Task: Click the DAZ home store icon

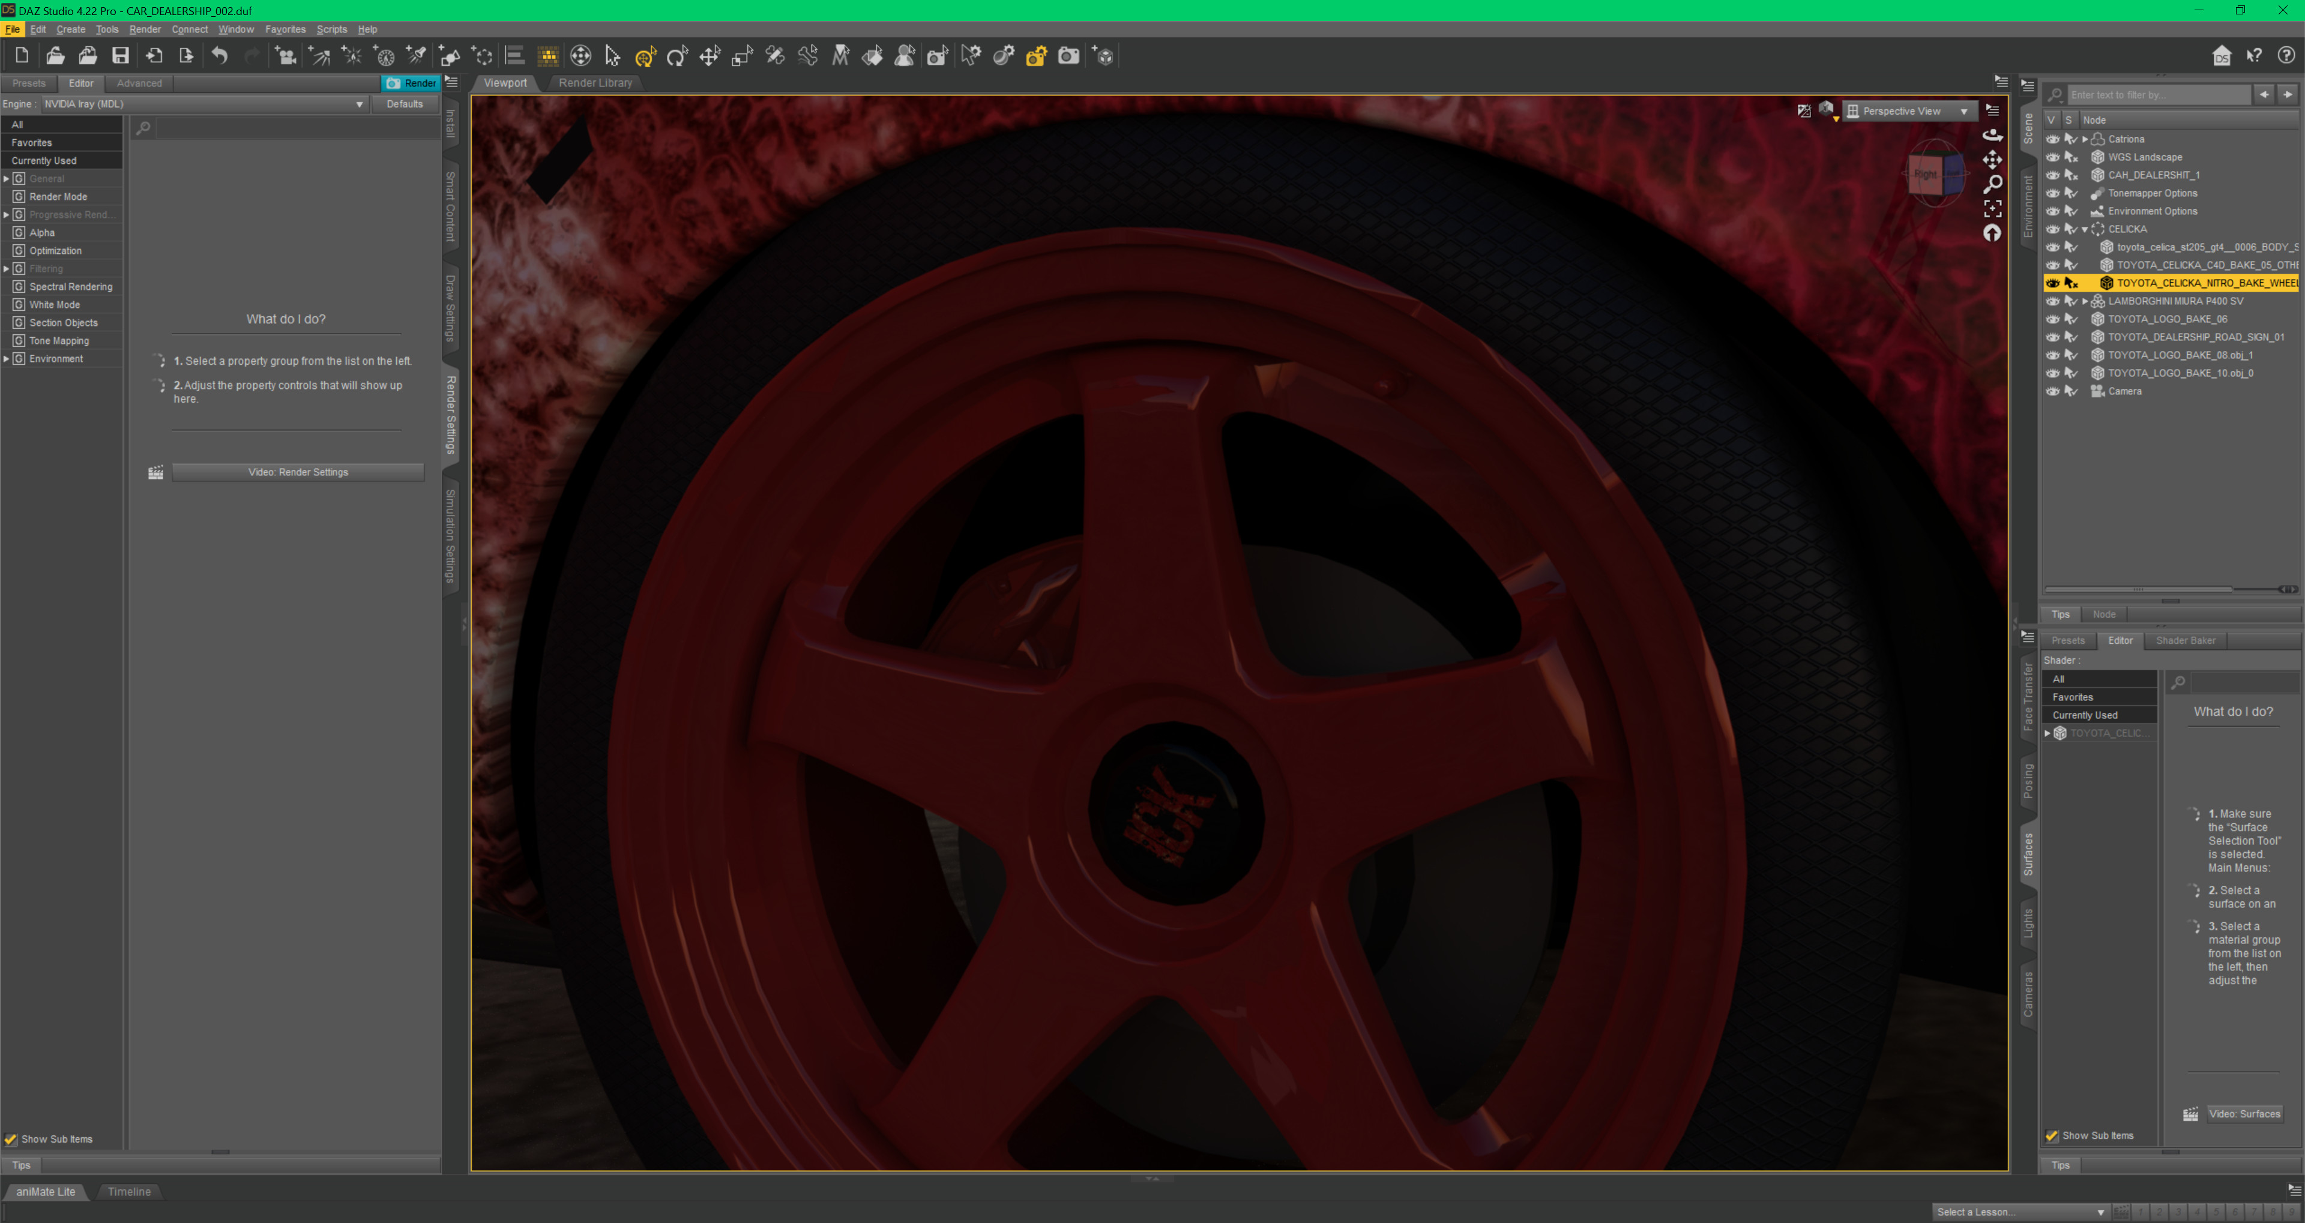Action: 2222,55
